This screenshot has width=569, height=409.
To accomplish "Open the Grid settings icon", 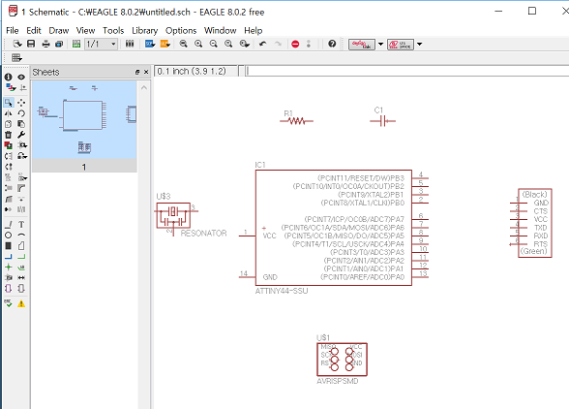I will click(x=16, y=58).
